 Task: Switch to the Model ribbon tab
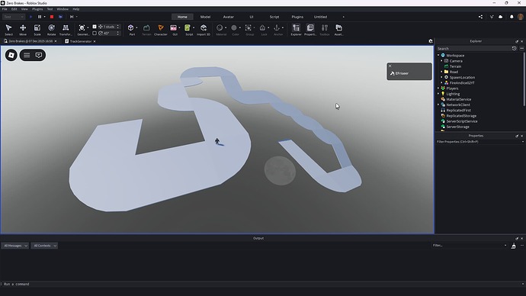tap(205, 17)
